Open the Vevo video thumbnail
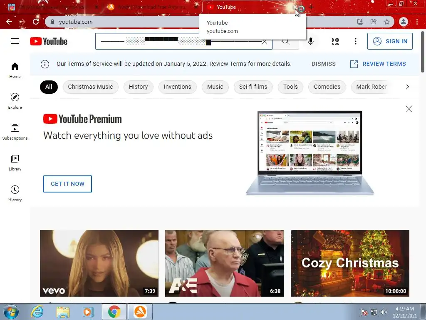426x320 pixels. (x=99, y=263)
